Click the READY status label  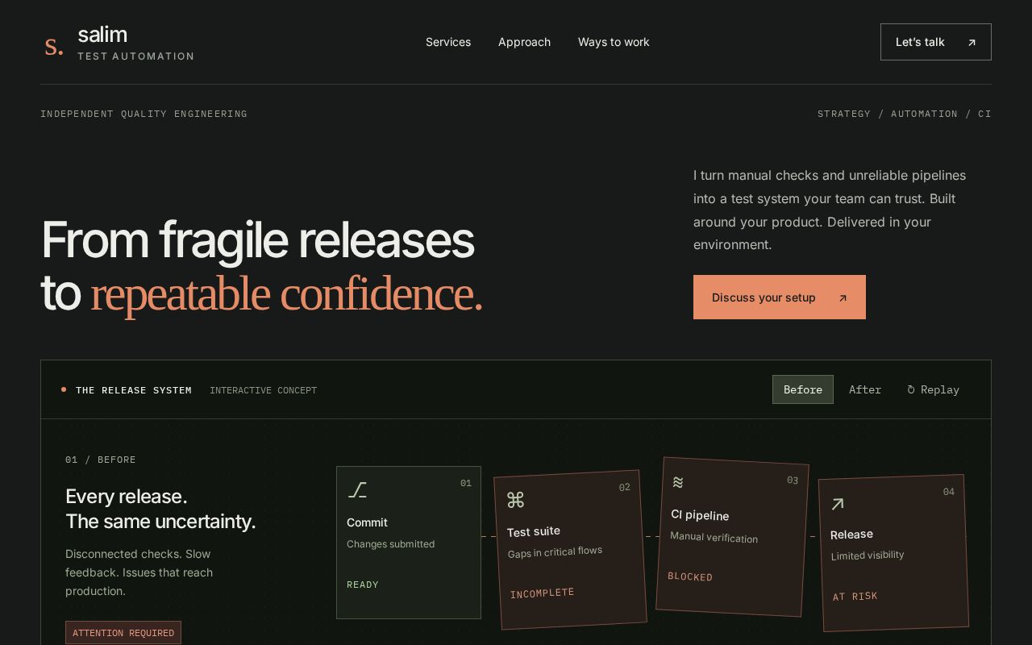click(x=363, y=585)
